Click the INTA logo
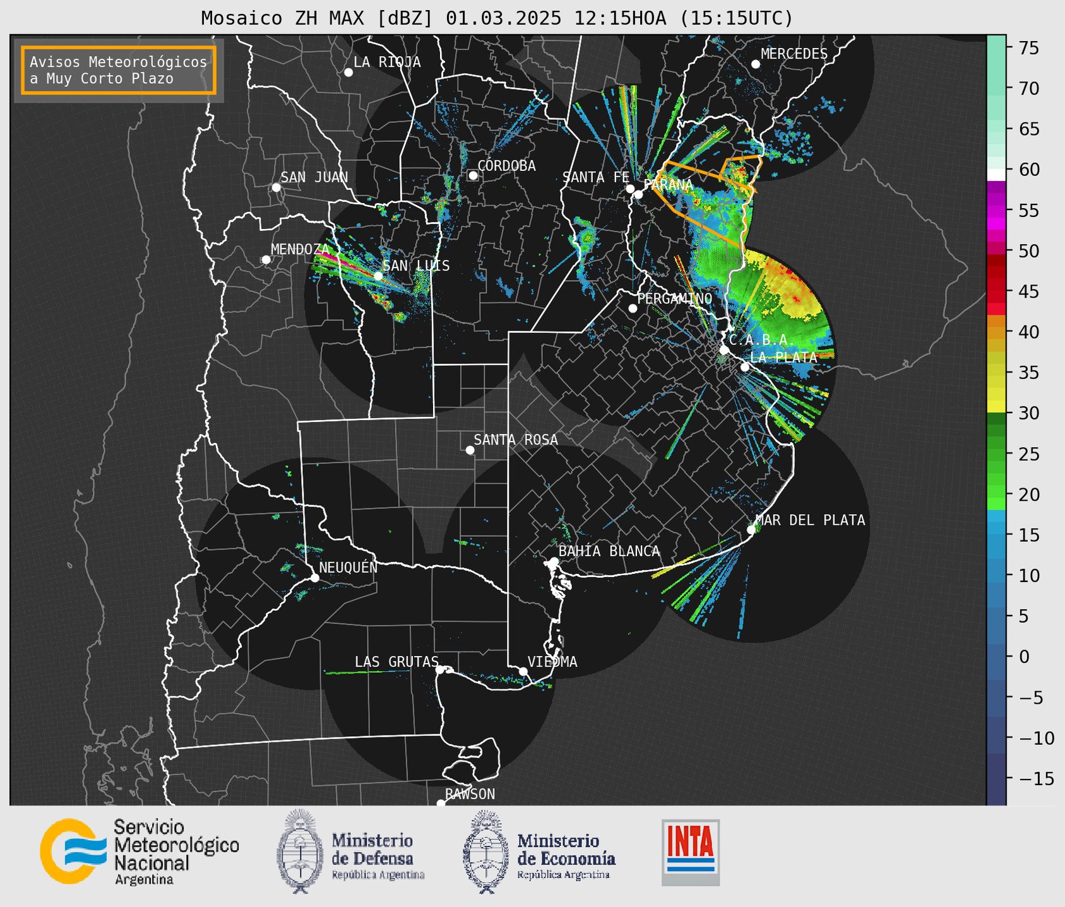The height and width of the screenshot is (907, 1065). (691, 852)
